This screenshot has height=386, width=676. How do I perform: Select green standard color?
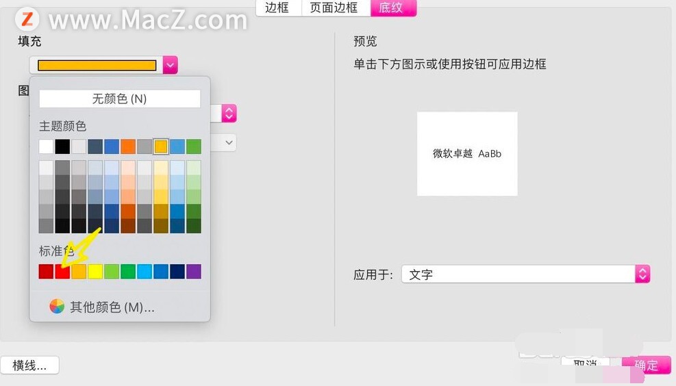128,272
